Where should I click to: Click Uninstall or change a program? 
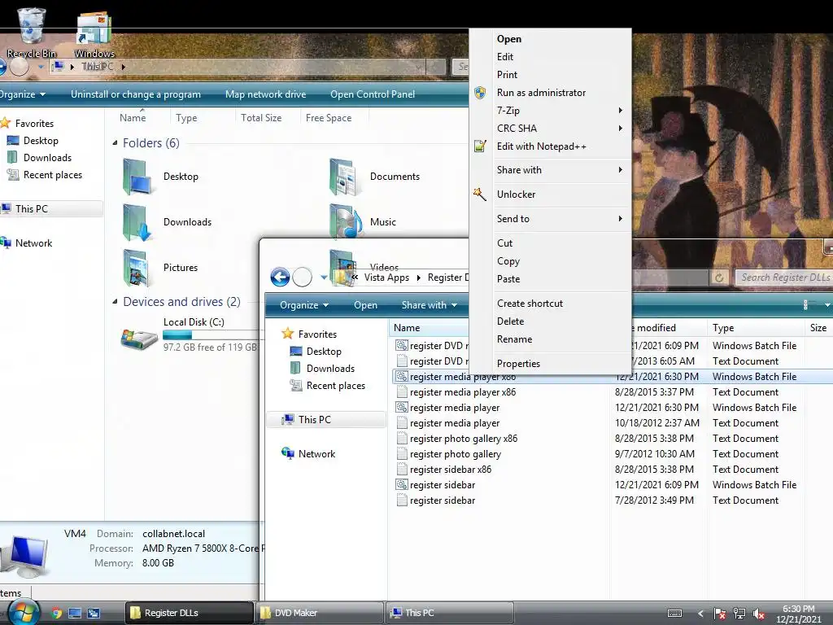(x=136, y=94)
